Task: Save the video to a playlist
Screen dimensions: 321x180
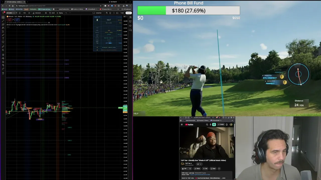Action: pyautogui.click(x=213, y=168)
